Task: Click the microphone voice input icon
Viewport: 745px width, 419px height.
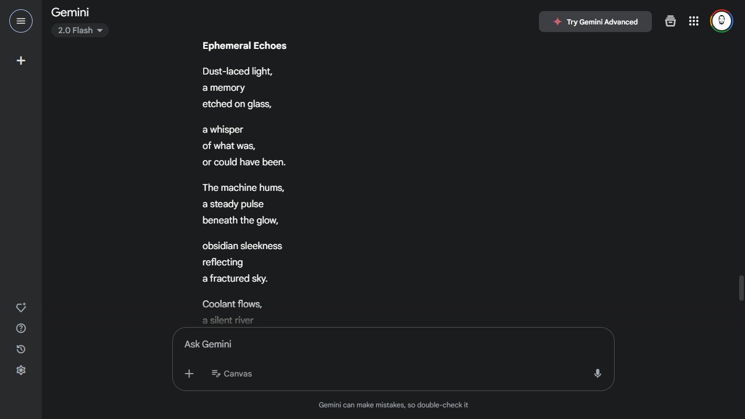Action: click(x=597, y=374)
